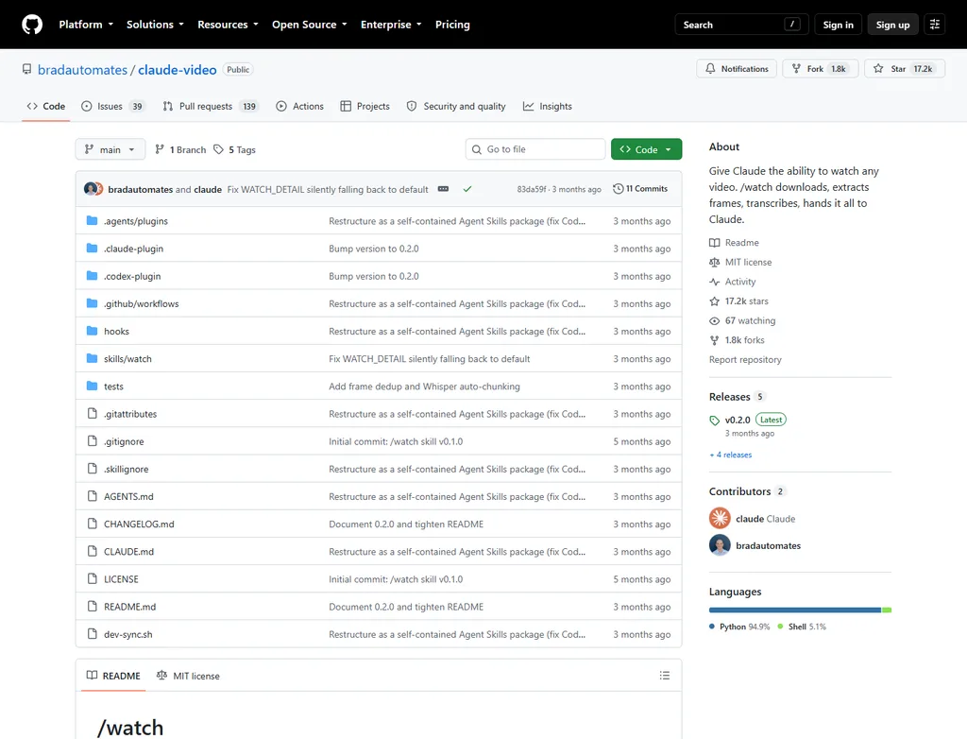Select the README tab
The height and width of the screenshot is (739, 967).
(113, 676)
